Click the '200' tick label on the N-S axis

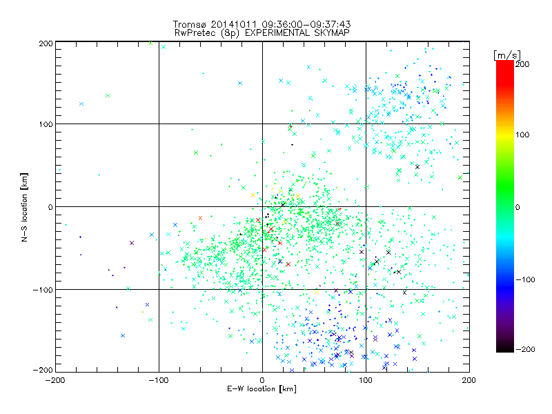click(46, 43)
